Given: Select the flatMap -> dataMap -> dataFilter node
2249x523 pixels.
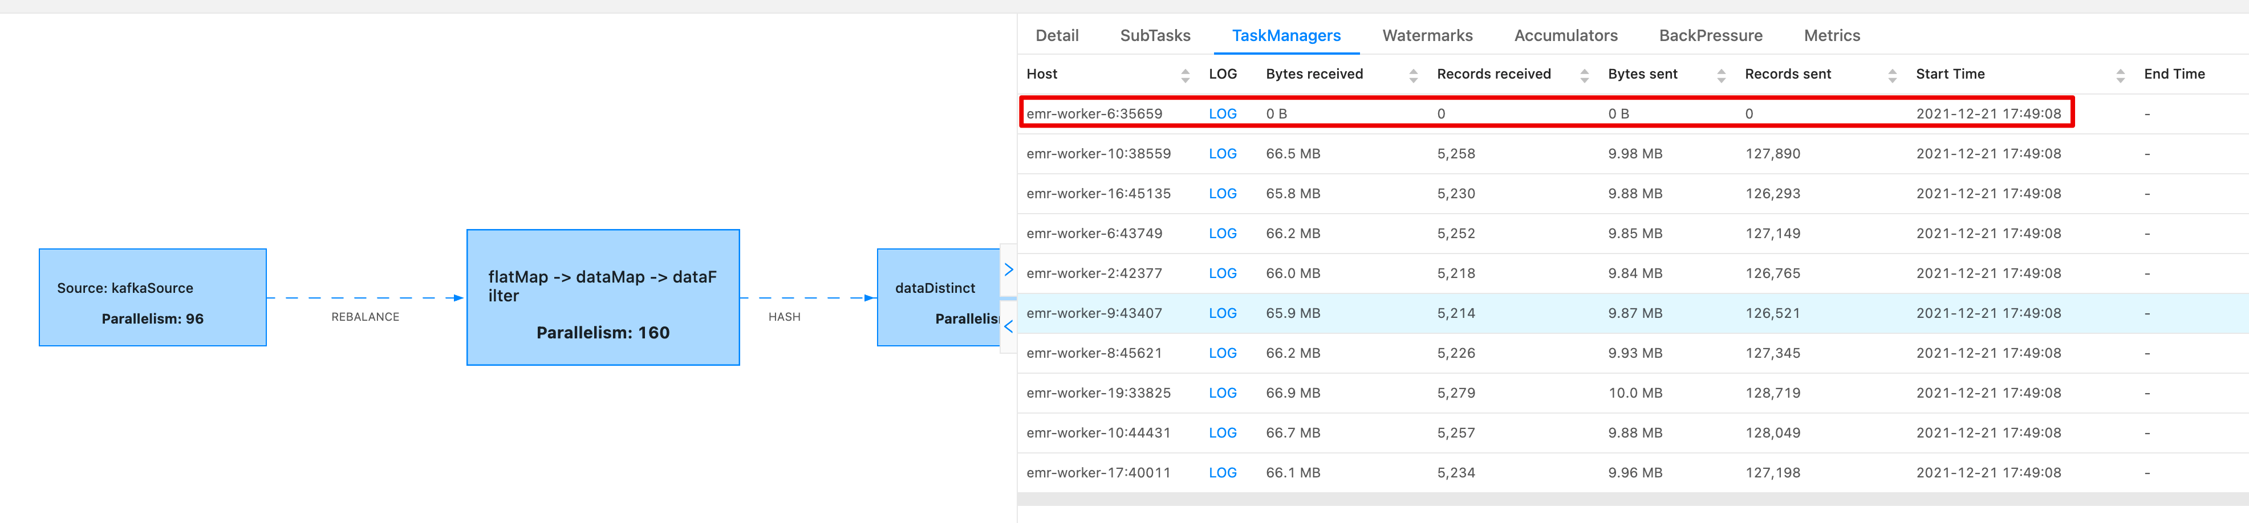Looking at the screenshot, I should tap(602, 296).
